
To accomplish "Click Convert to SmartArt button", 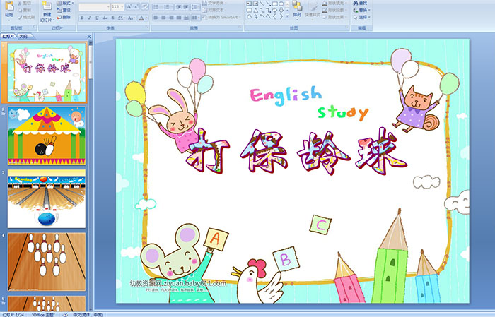I will (221, 17).
